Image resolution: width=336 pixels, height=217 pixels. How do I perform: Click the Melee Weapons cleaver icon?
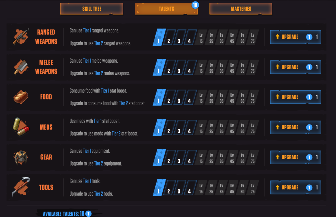(x=21, y=67)
